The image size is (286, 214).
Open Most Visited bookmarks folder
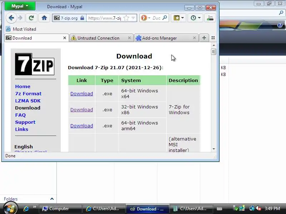coord(21,29)
